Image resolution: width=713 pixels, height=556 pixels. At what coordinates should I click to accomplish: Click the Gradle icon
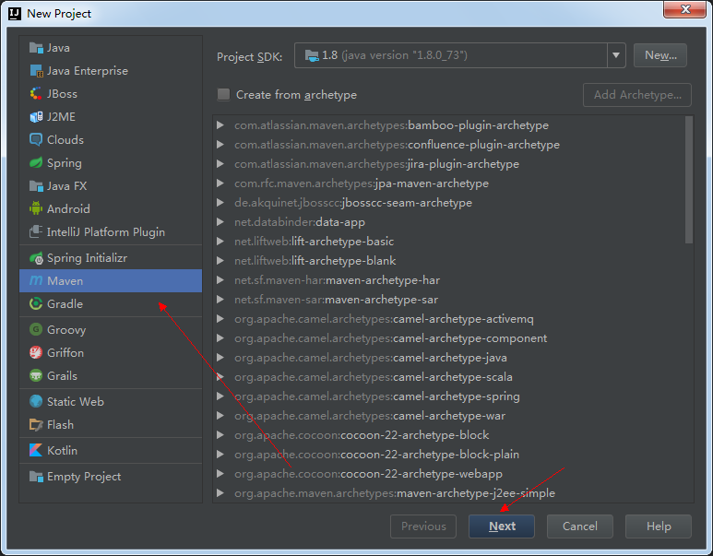click(x=36, y=303)
